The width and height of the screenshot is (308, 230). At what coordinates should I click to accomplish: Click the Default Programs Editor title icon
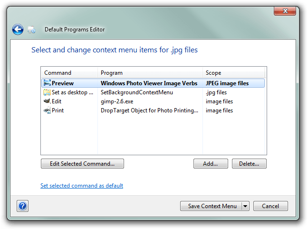pyautogui.click(x=31, y=30)
